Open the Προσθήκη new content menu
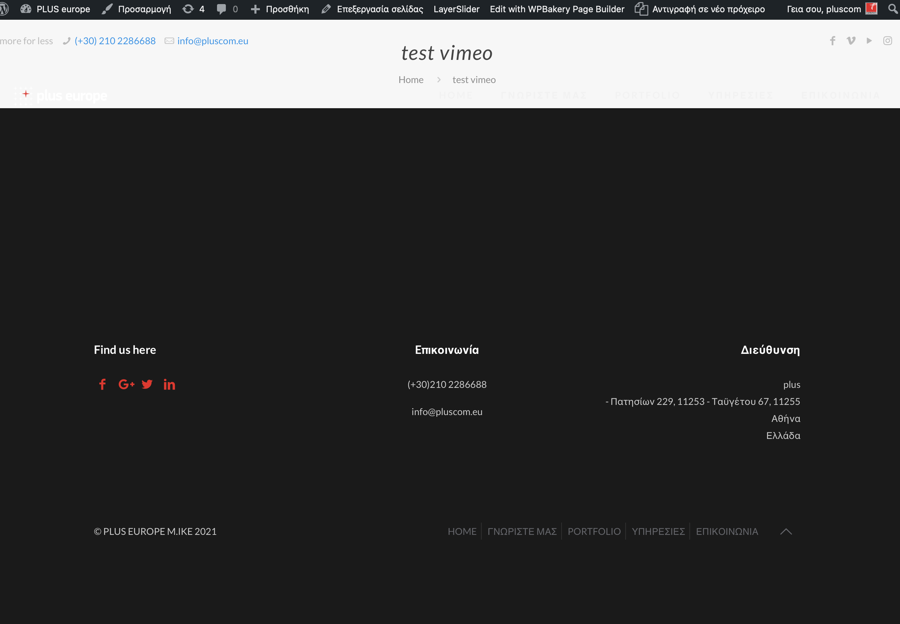 pos(280,9)
